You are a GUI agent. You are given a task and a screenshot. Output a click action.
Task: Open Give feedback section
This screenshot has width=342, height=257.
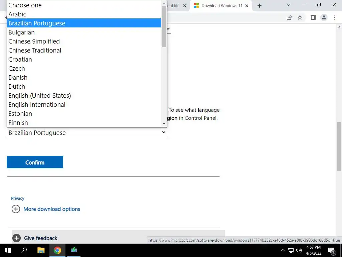(40, 238)
